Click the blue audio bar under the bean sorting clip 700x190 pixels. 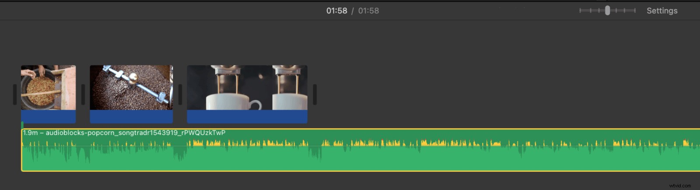[49, 116]
